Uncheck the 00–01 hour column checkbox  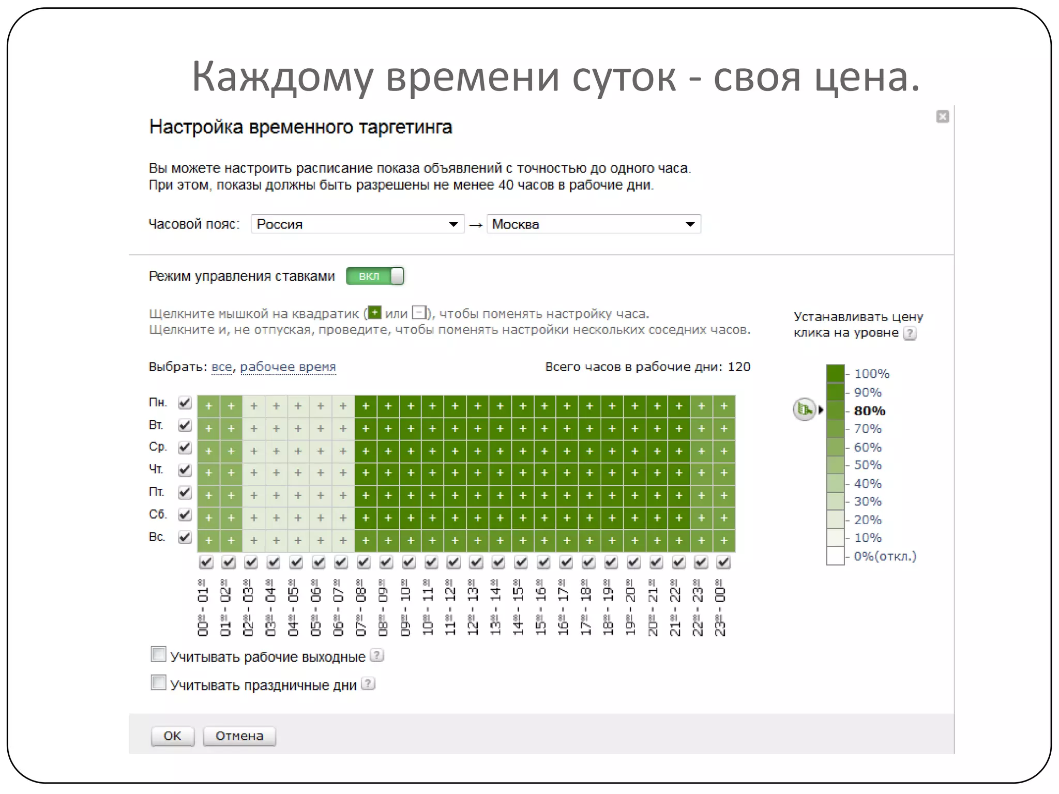click(206, 562)
